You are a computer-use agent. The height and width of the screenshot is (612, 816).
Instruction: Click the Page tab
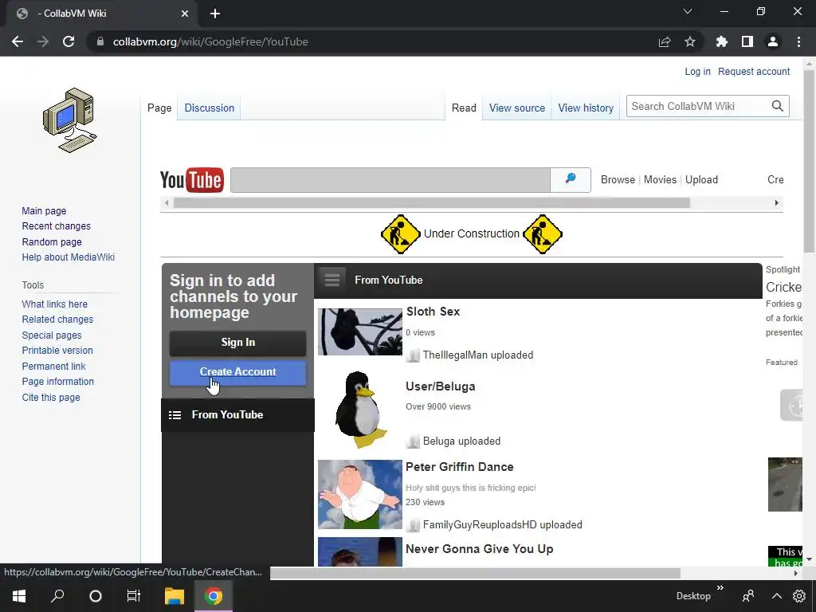tap(159, 108)
